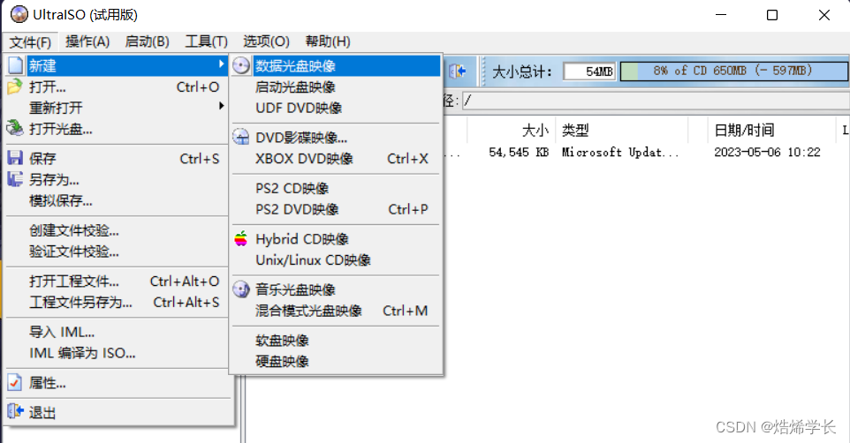
Task: Click the exit icon beside 退出
Action: coord(15,411)
